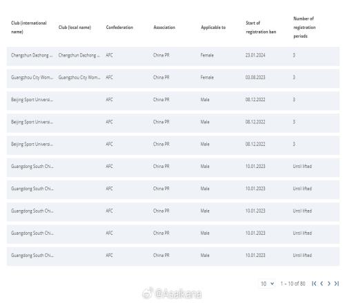Screen dimensions: 345x303
Task: Click the 23.01.2024 start date cell
Action: [255, 55]
